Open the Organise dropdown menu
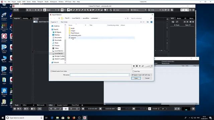The image size is (214, 120). click(x=54, y=22)
